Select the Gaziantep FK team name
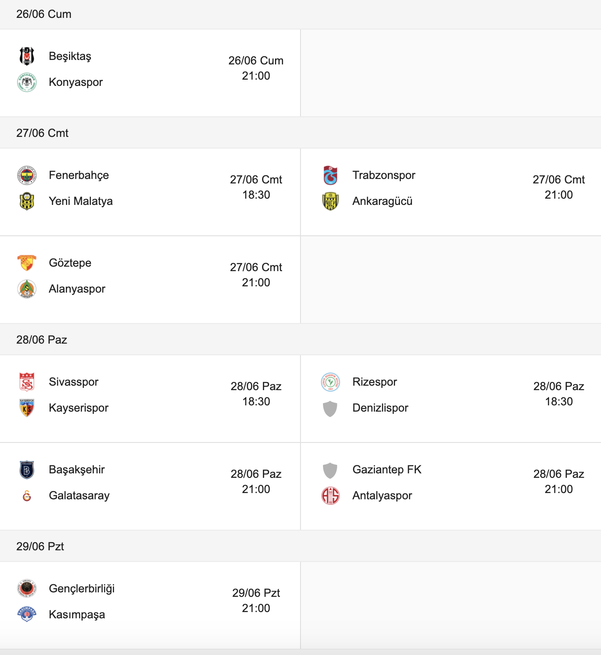The height and width of the screenshot is (655, 601). click(x=387, y=470)
